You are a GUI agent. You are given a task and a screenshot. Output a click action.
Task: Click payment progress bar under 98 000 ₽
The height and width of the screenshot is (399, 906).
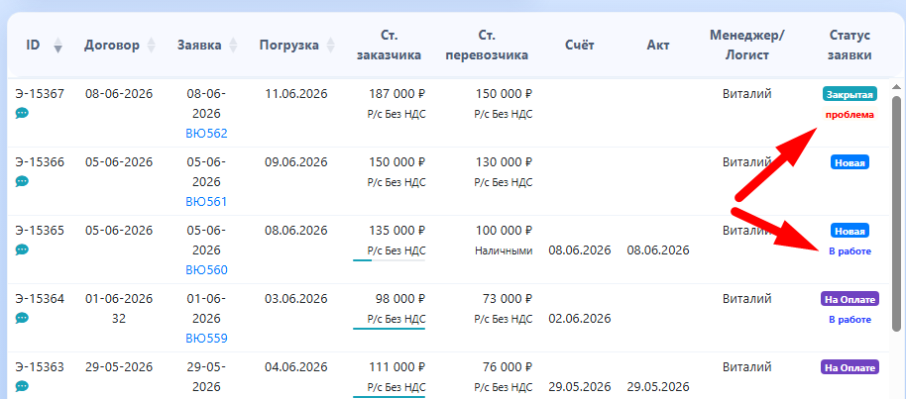[x=389, y=329]
